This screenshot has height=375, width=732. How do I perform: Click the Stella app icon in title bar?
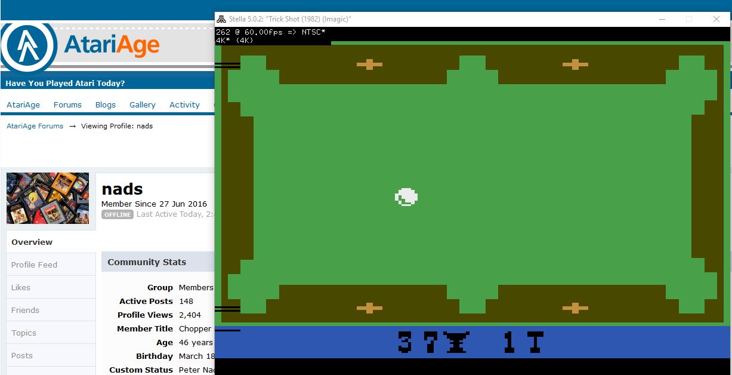(x=221, y=19)
